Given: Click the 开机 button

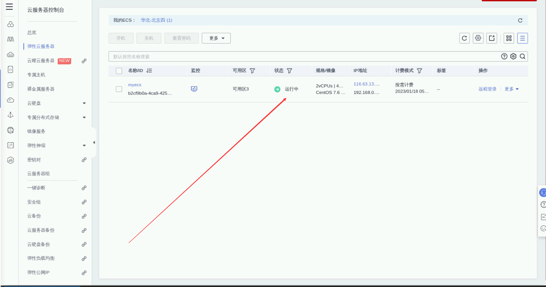Looking at the screenshot, I should (x=121, y=38).
